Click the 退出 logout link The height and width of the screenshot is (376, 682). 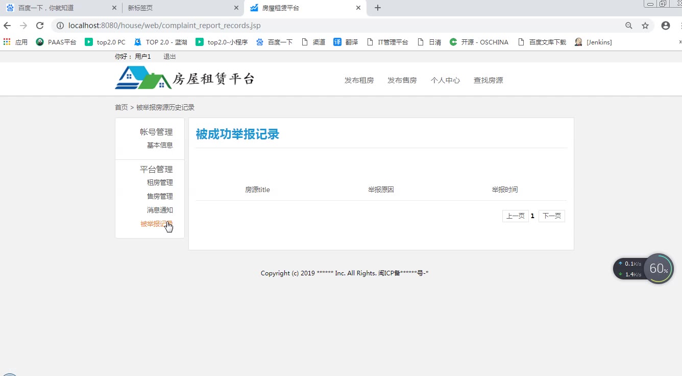click(x=169, y=57)
